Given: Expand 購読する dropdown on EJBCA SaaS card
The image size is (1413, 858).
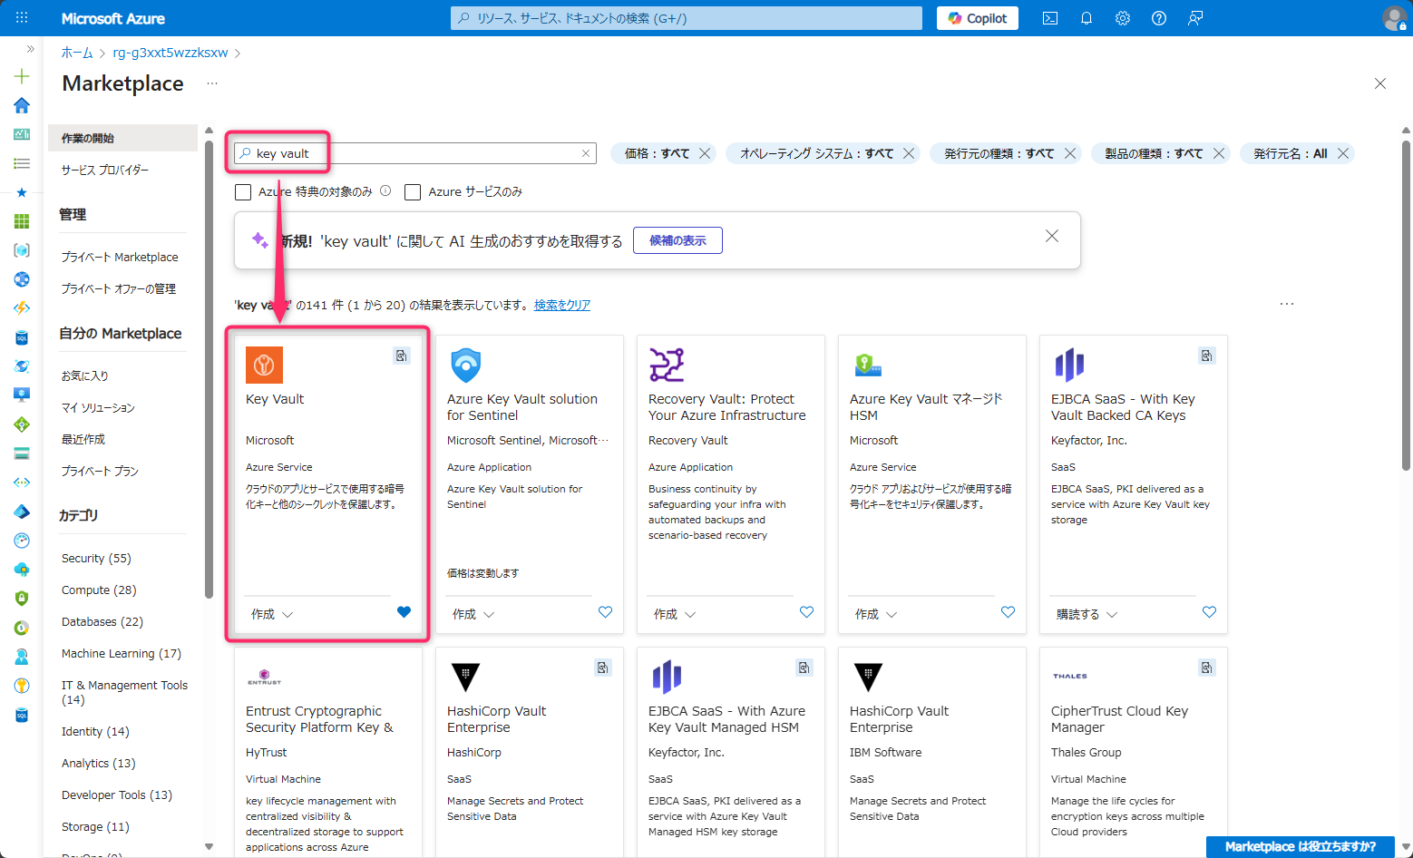Looking at the screenshot, I should tap(1087, 614).
